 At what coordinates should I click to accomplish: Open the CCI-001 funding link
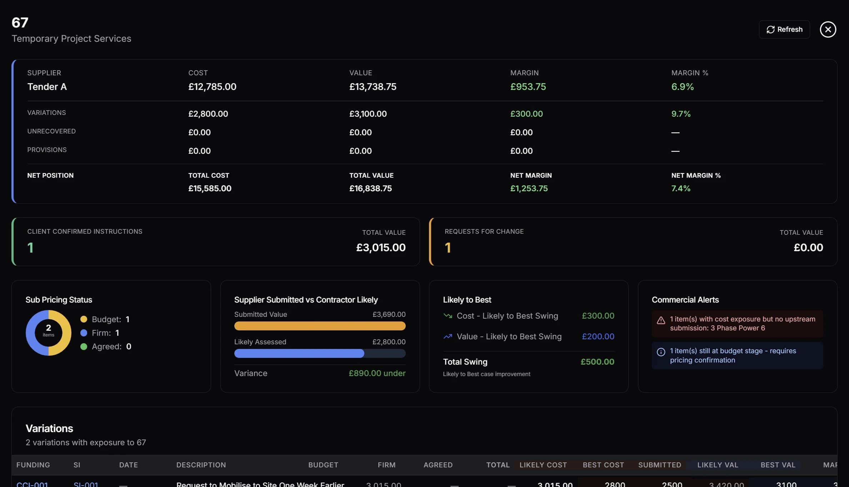[33, 484]
